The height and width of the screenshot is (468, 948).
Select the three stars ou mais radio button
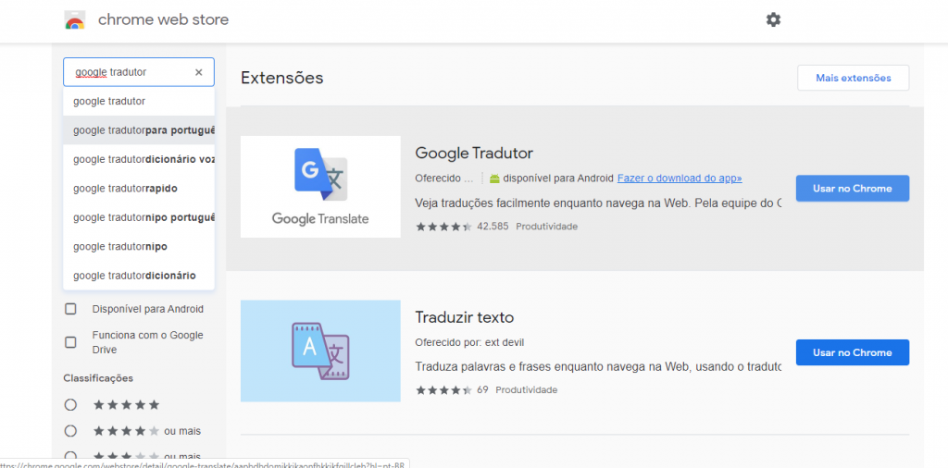pyautogui.click(x=70, y=457)
